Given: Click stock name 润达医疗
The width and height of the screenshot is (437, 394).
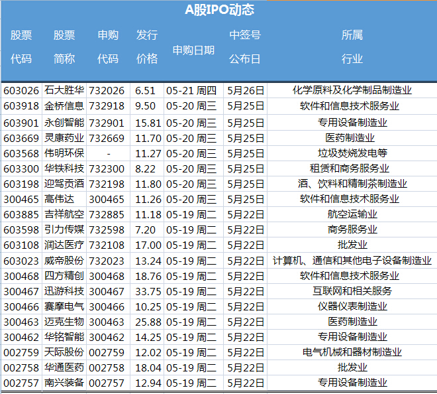Looking at the screenshot, I should point(64,245).
